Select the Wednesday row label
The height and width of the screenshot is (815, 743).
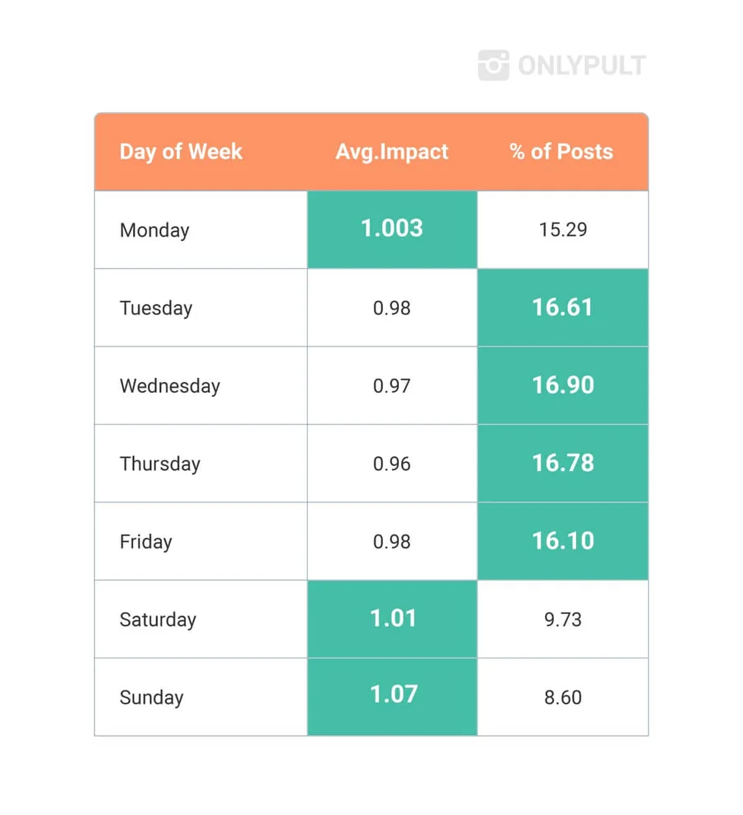coord(170,386)
